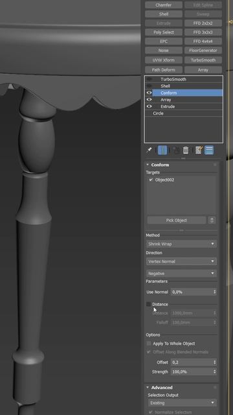233x415 pixels.
Task: Click Poly Select button
Action: coord(164,32)
